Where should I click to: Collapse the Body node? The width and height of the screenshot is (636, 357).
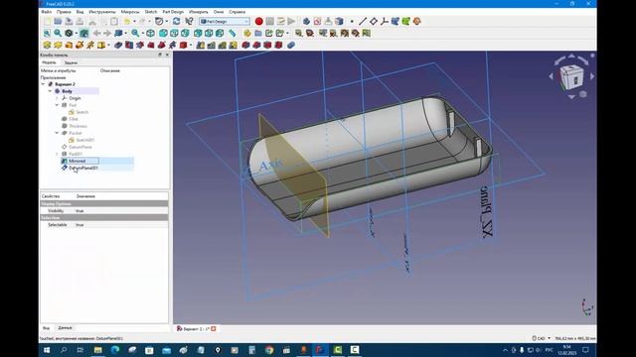[50, 91]
